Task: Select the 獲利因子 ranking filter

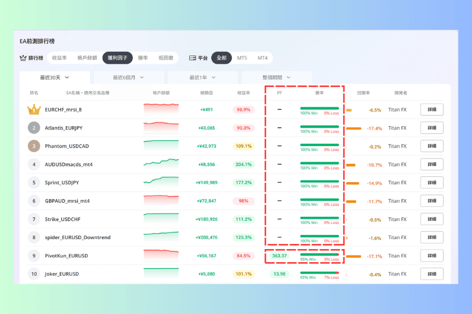Action: point(117,58)
